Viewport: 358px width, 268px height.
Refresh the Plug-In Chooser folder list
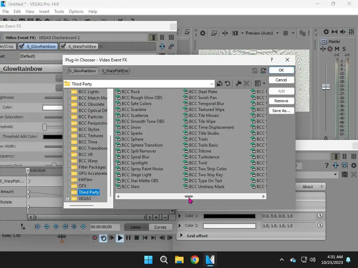click(x=227, y=84)
